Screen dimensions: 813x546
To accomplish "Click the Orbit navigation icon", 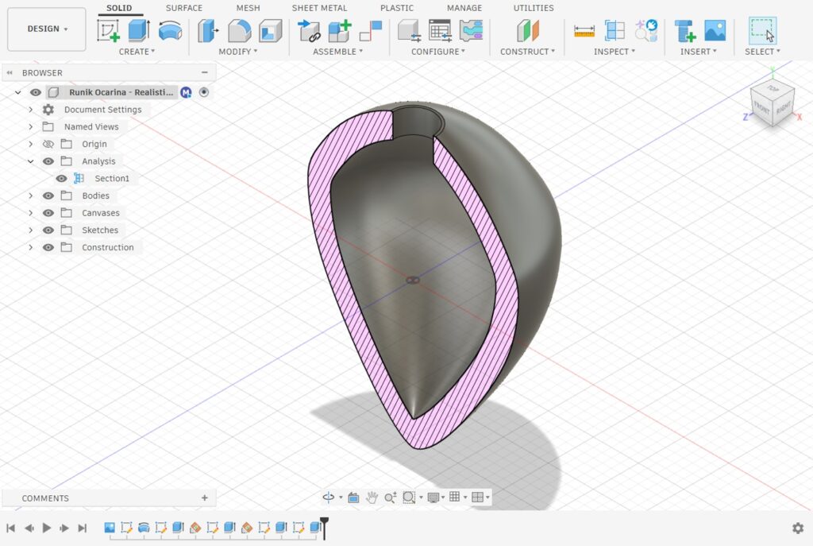I will click(328, 498).
